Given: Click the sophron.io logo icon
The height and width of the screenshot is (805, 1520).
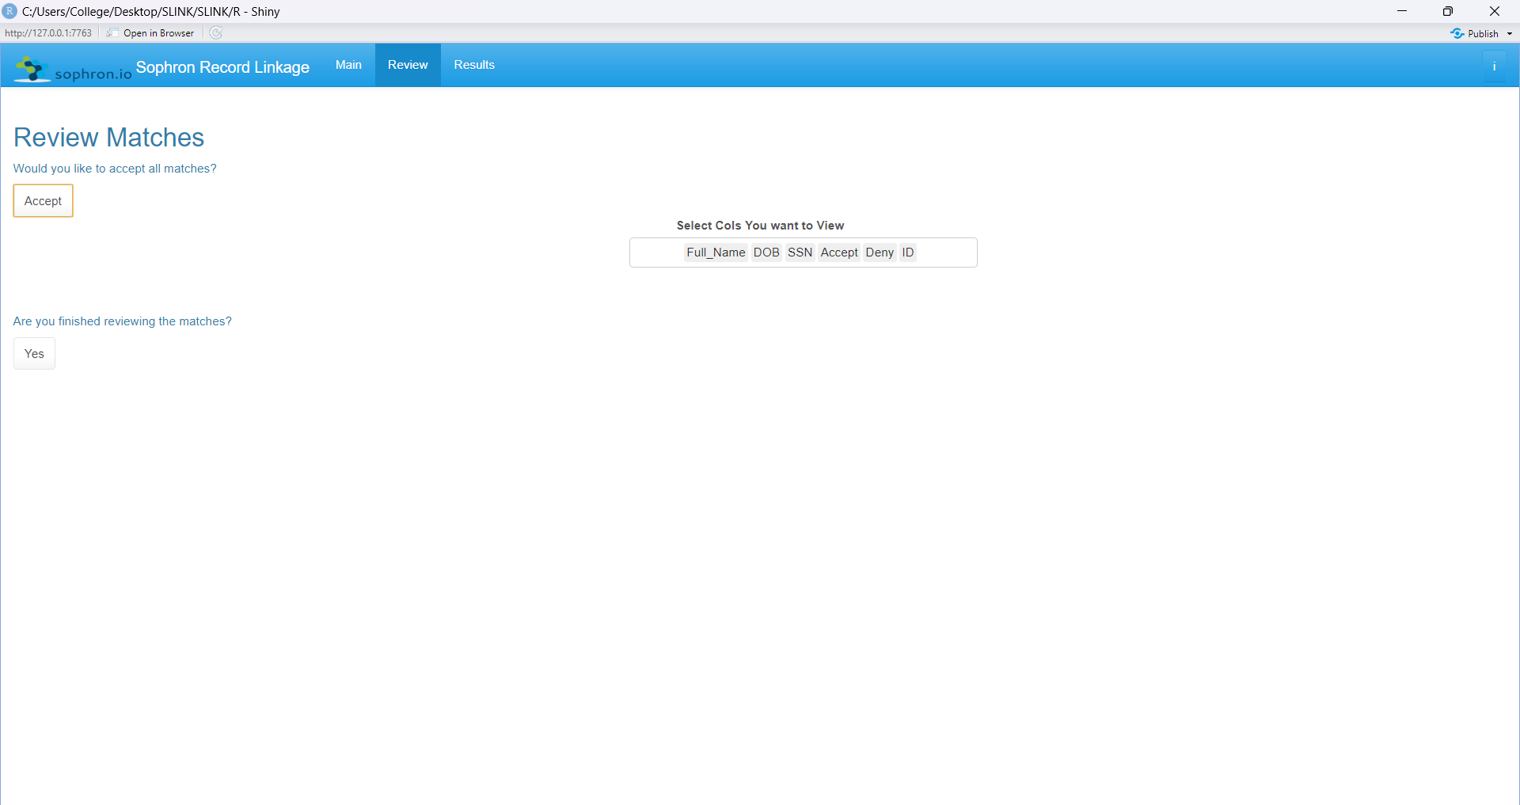Looking at the screenshot, I should pyautogui.click(x=32, y=68).
